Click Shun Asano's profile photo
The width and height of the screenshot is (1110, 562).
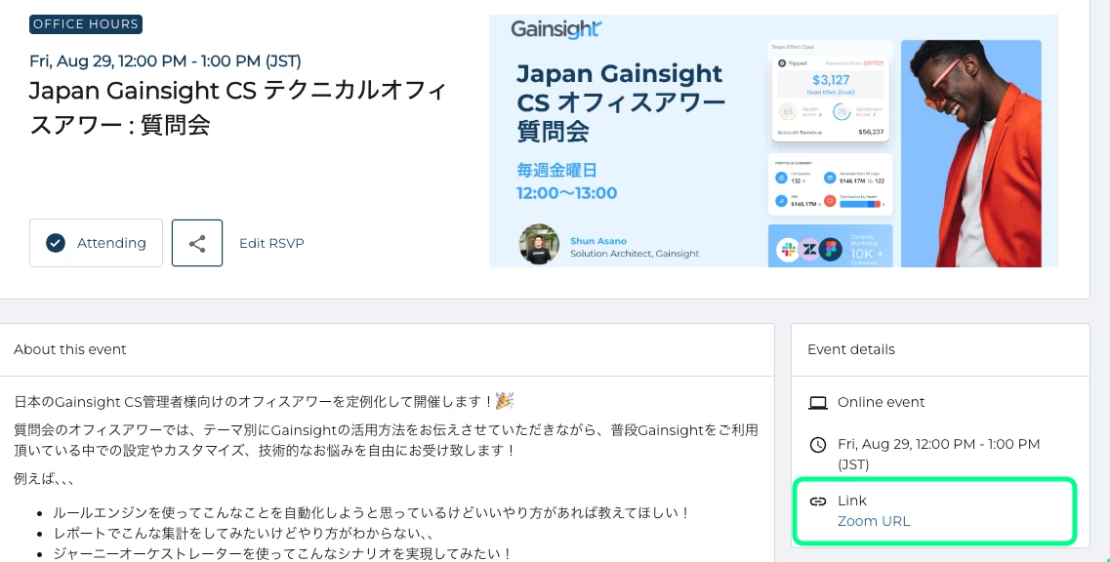[x=539, y=244]
